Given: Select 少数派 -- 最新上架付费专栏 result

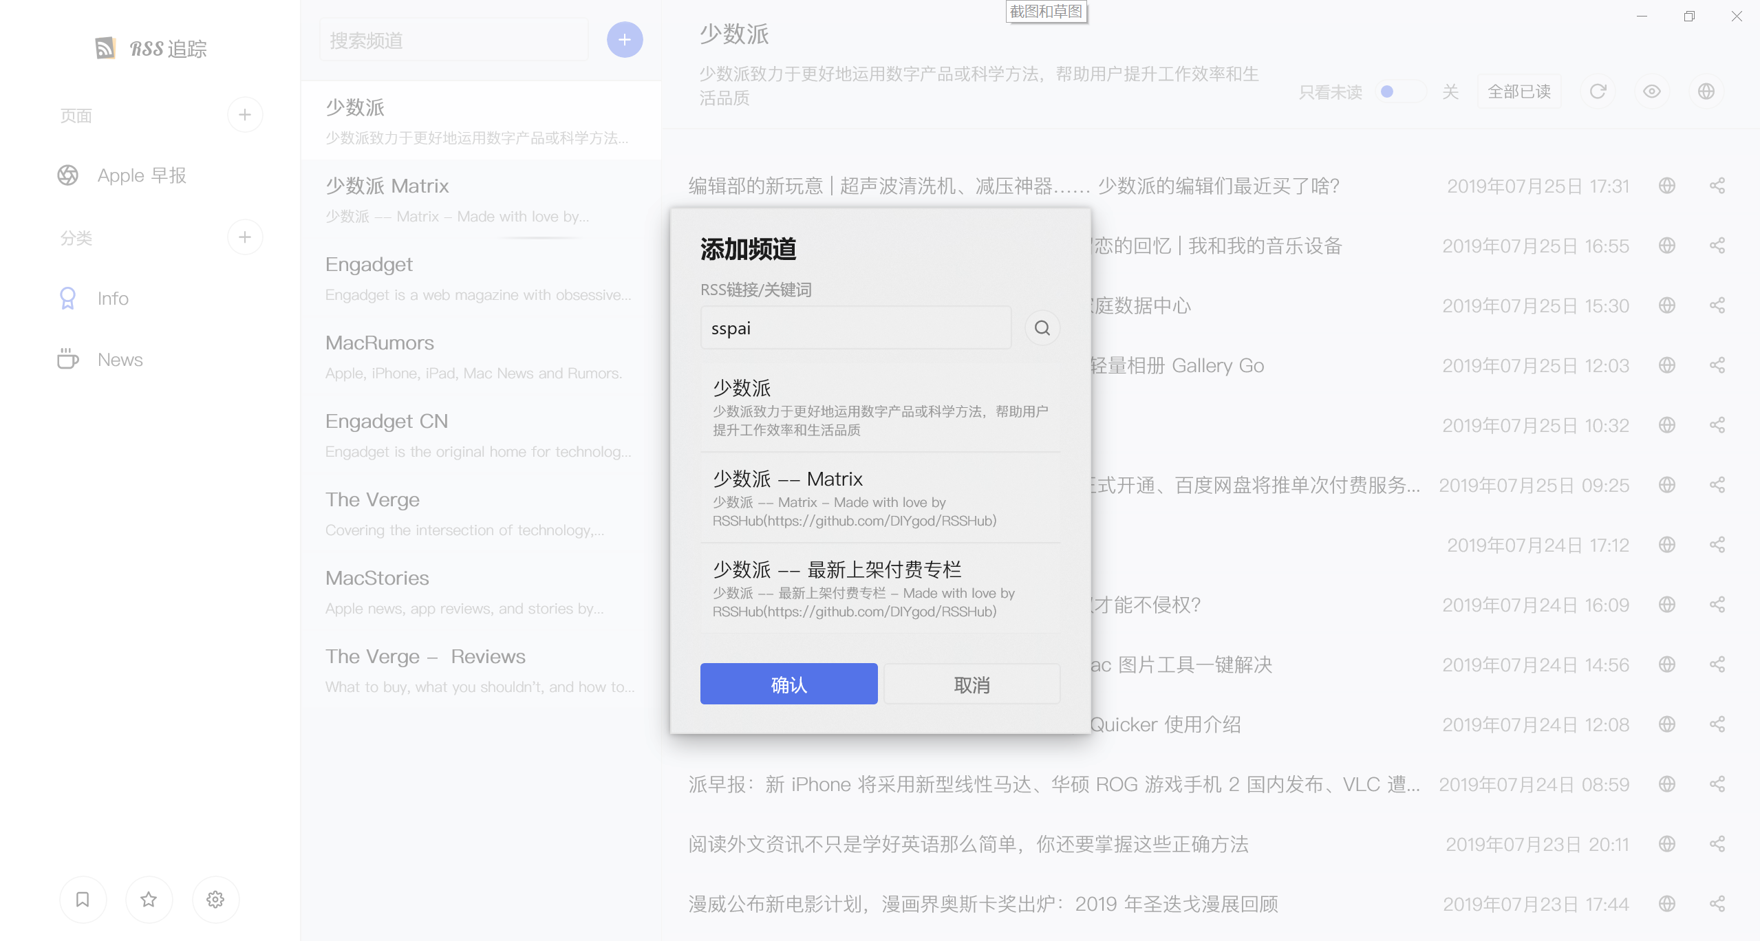Looking at the screenshot, I should coord(881,588).
